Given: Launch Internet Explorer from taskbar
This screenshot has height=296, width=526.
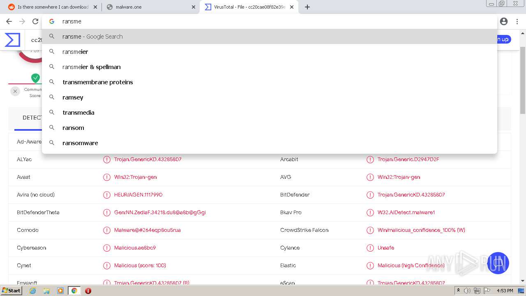Looking at the screenshot, I should (33, 291).
